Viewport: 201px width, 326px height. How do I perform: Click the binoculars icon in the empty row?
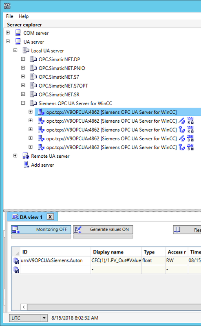[16, 269]
